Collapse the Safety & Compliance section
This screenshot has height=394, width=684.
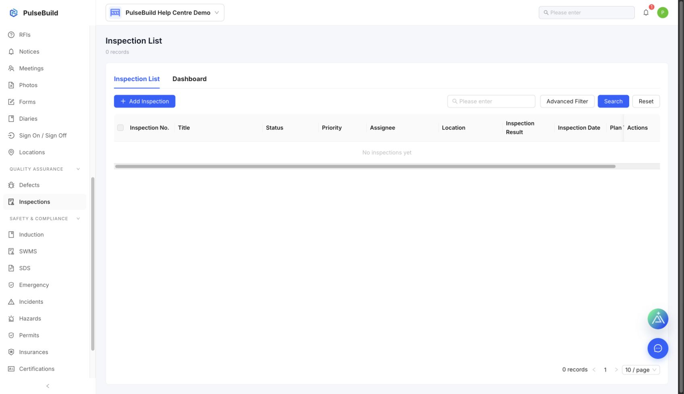click(x=78, y=219)
